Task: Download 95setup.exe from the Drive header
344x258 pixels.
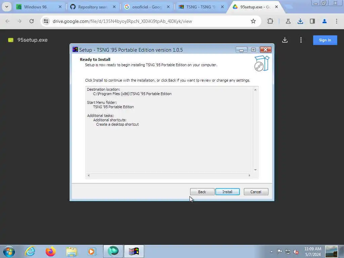Action: tap(285, 40)
